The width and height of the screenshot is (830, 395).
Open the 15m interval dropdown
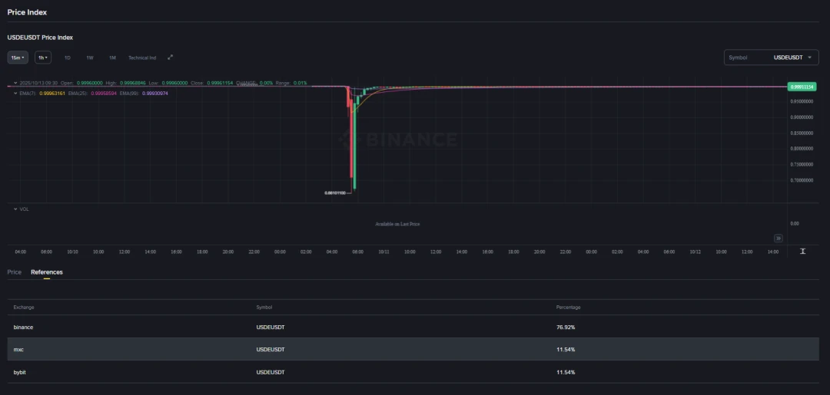pos(18,58)
